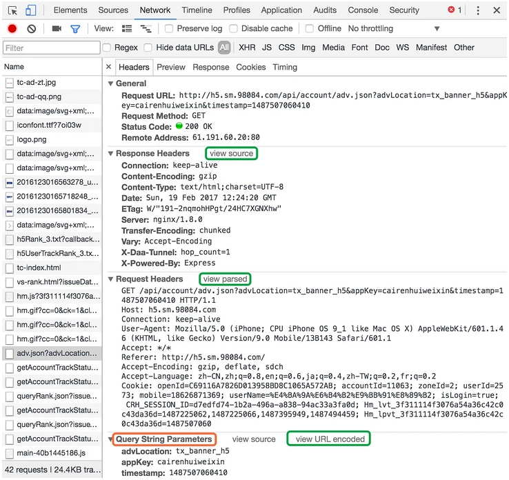Open the Cookies sub-tab
509x480 pixels.
pos(250,67)
